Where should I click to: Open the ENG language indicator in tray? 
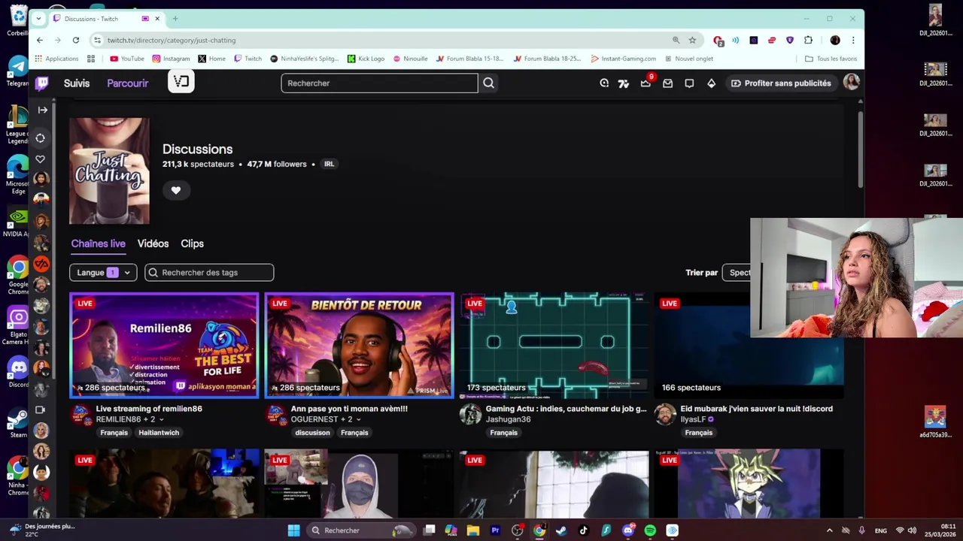pyautogui.click(x=880, y=530)
